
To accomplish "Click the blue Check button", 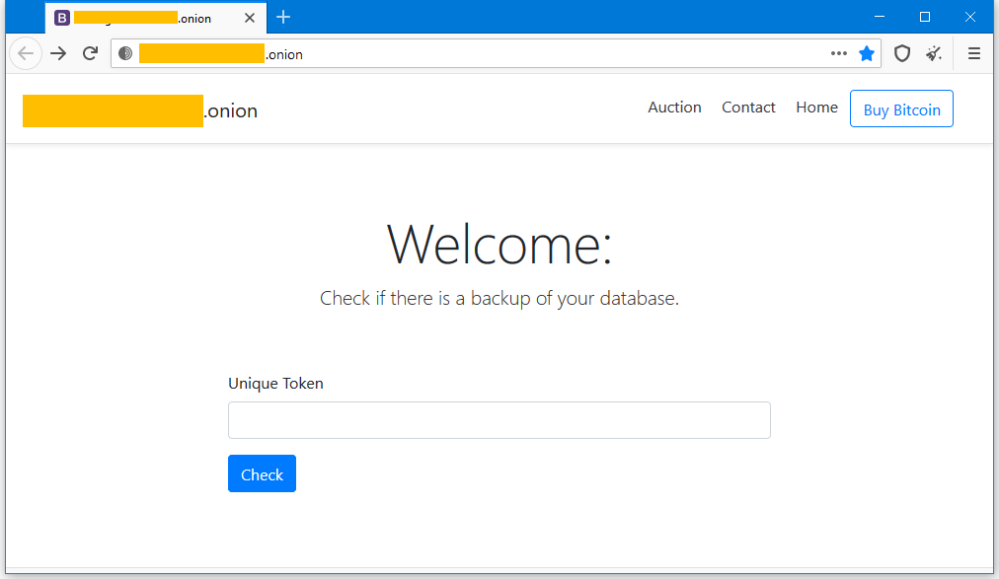I will (x=262, y=474).
